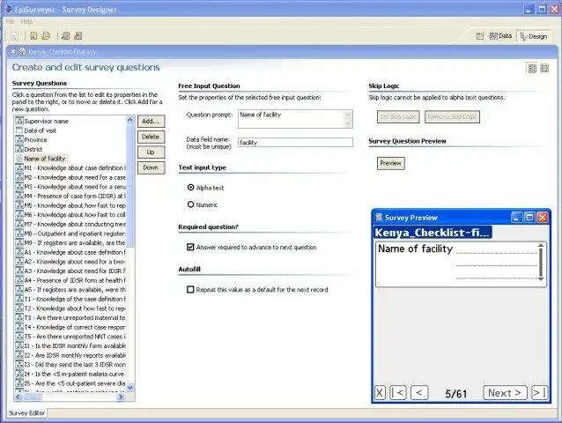Screen dimensions: 562x423
Task: Click the yellow Open survey toolbar icon
Action: tap(46, 35)
